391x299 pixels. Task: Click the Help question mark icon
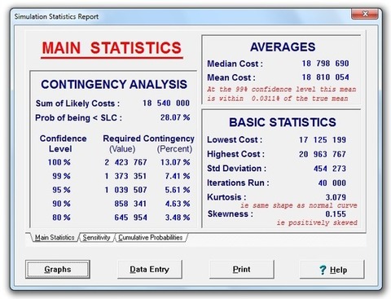click(323, 270)
